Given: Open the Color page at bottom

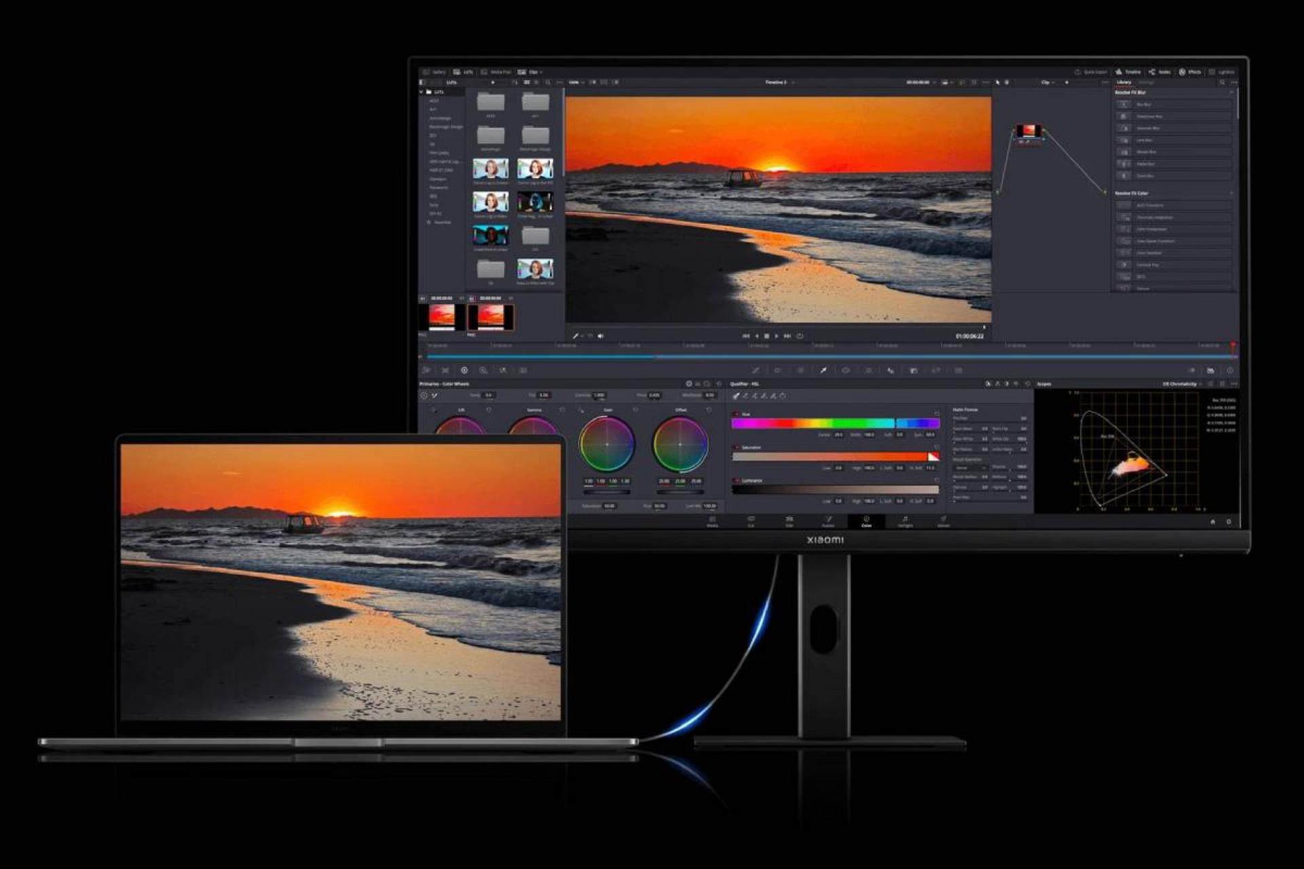Looking at the screenshot, I should coord(866,521).
